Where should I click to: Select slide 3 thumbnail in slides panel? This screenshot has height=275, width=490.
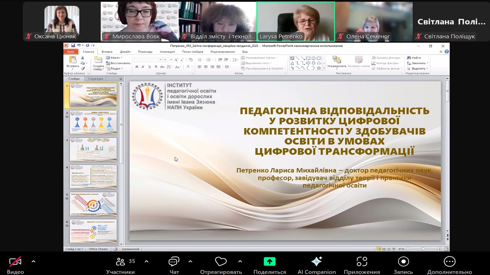coord(93,150)
